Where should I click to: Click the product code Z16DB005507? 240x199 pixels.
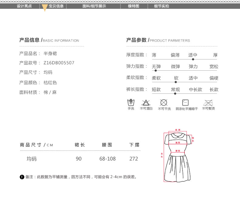(x=59, y=63)
